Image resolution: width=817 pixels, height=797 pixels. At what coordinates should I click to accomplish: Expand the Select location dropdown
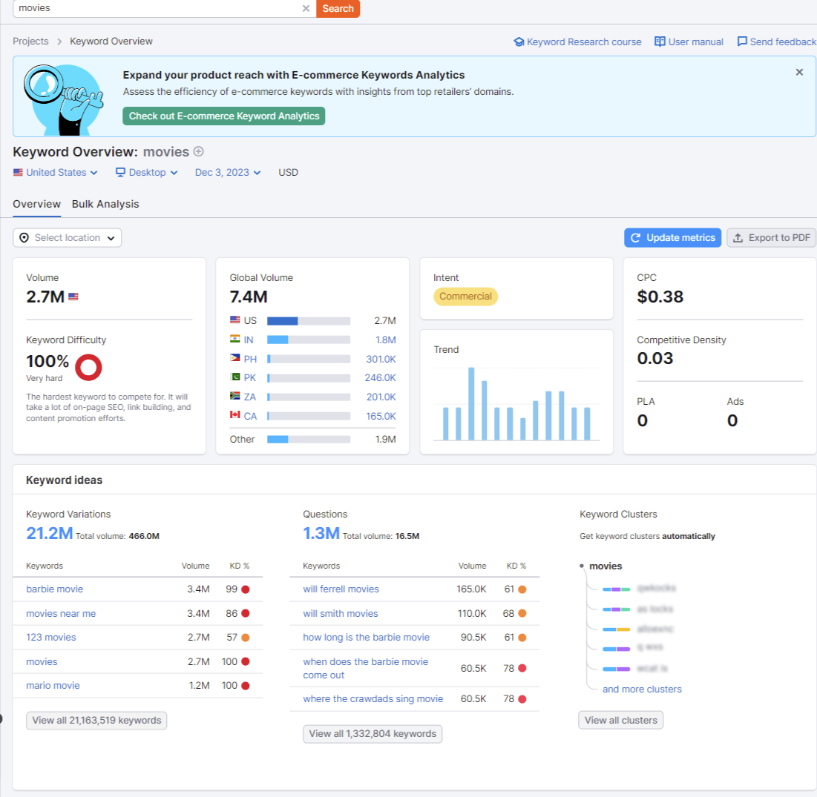coord(68,238)
